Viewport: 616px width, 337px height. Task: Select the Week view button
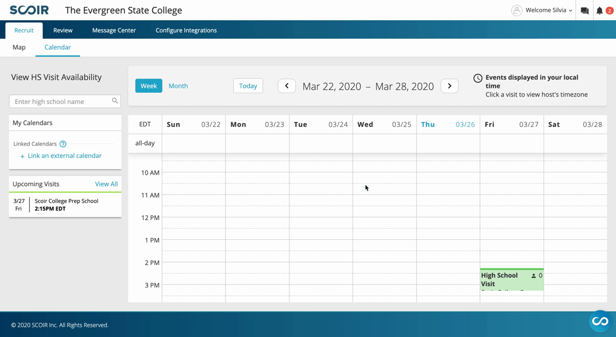pyautogui.click(x=148, y=85)
